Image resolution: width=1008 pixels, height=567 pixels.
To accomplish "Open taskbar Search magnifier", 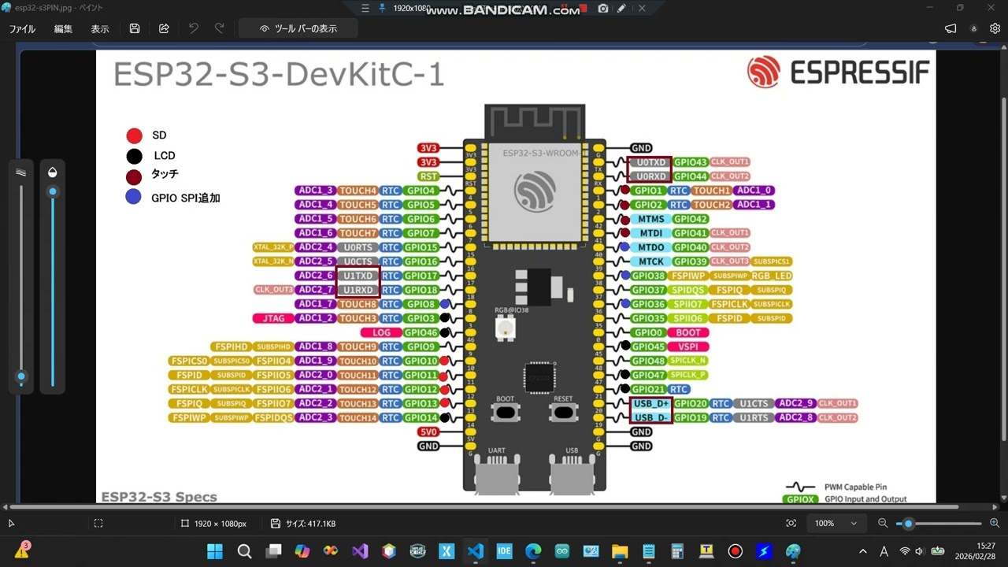I will 244,551.
